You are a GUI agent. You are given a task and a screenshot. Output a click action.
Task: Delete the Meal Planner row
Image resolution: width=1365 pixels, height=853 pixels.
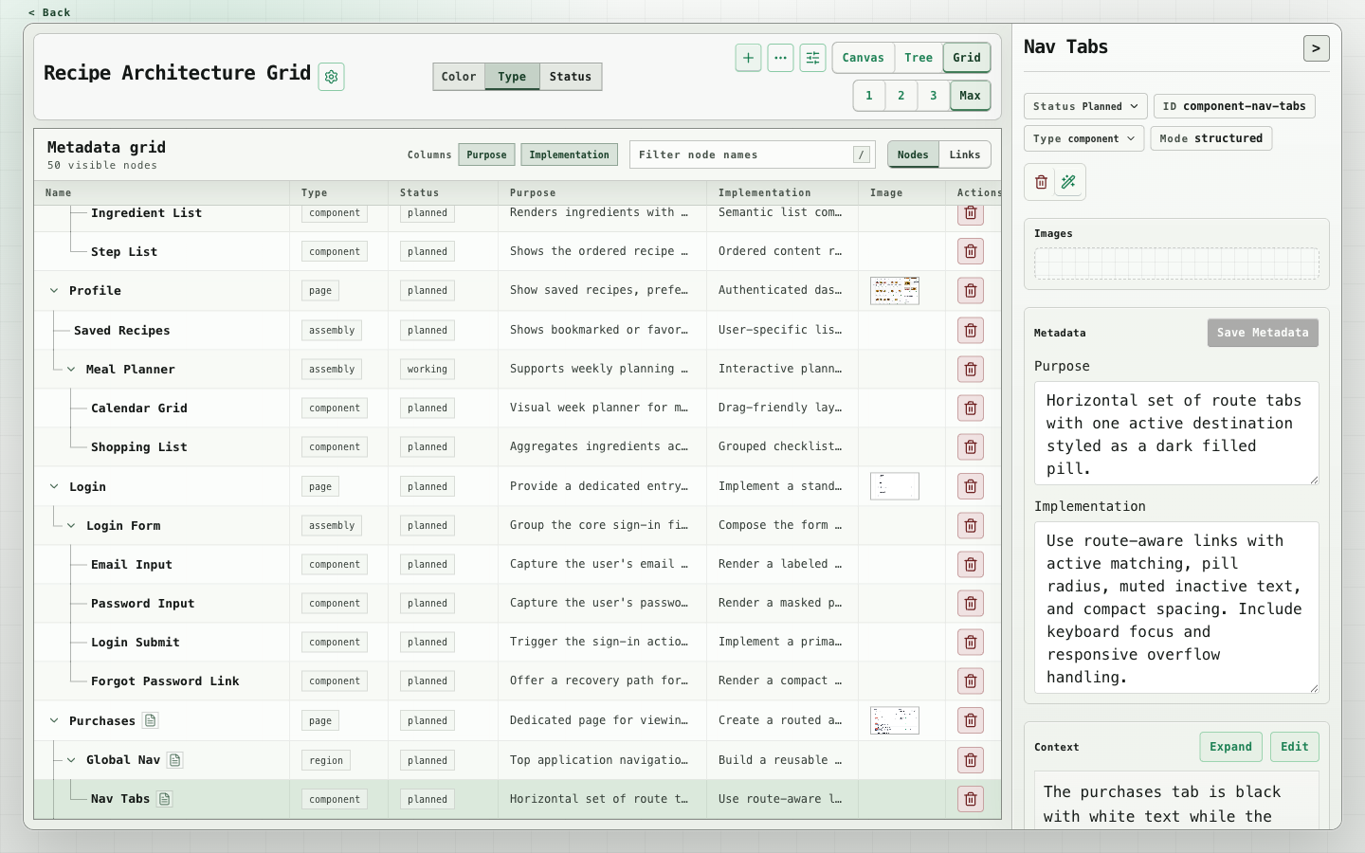[x=971, y=370]
